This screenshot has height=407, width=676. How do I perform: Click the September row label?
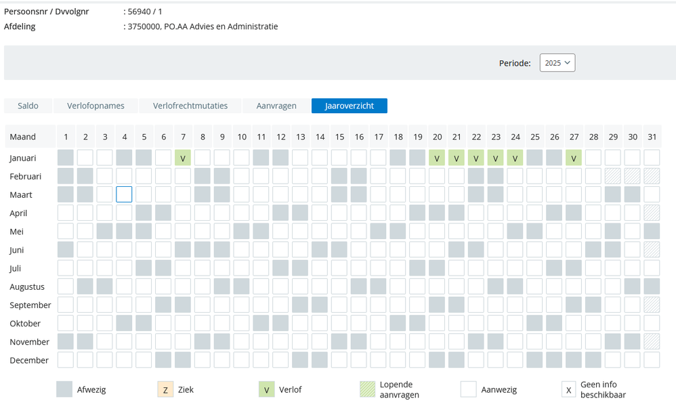click(30, 305)
